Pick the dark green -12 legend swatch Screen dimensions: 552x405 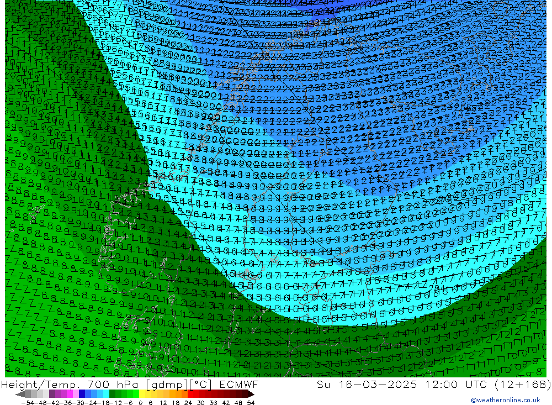coord(112,394)
